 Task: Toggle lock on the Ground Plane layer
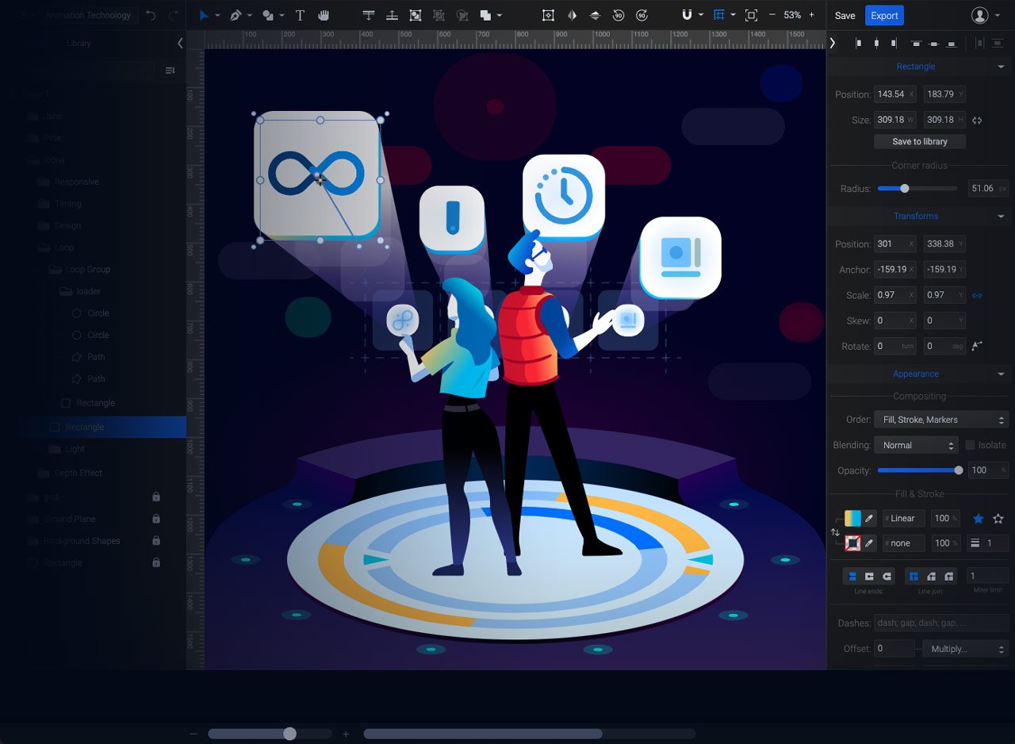click(x=156, y=519)
